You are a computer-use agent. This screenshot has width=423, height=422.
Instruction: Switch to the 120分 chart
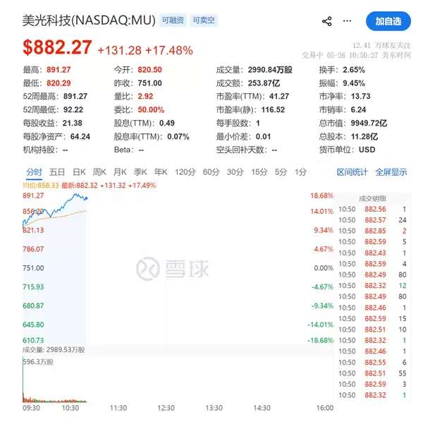point(185,172)
